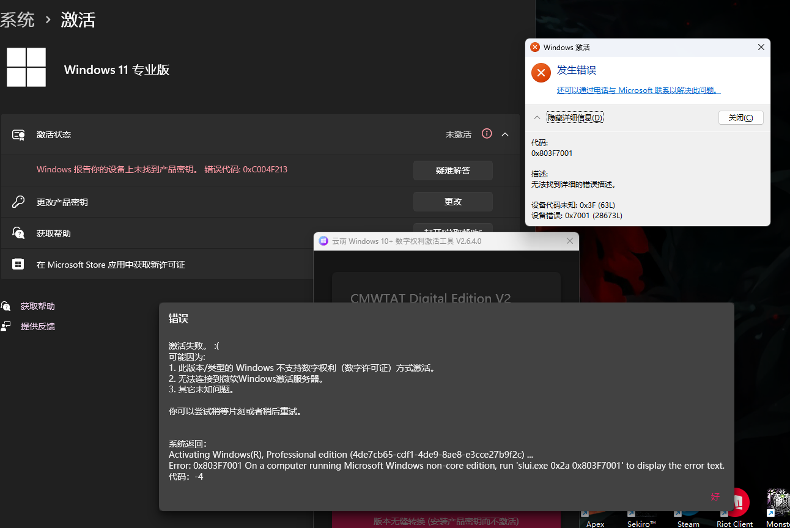Collapse the 激活状态 section using its chevron

pos(505,134)
